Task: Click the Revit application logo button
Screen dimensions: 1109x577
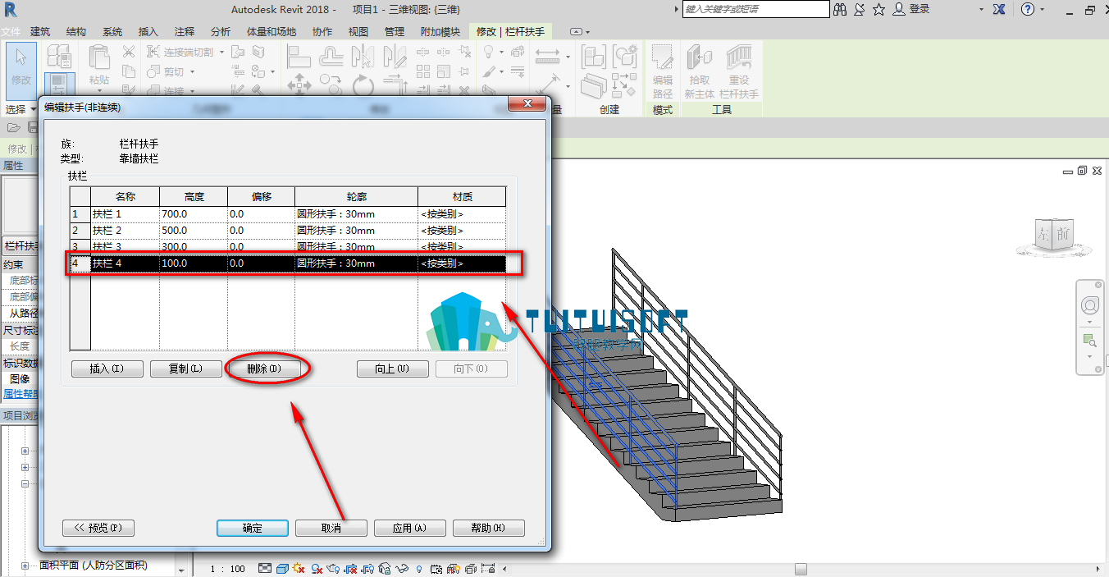Action: point(11,10)
